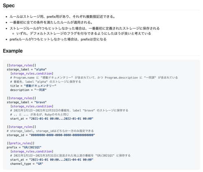Image resolution: width=203 pixels, height=172 pixels.
Task: Click the "Spec" heading
Action: [x=9, y=6]
